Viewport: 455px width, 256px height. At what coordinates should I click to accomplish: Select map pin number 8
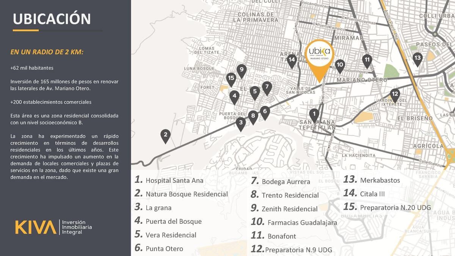pyautogui.click(x=253, y=118)
